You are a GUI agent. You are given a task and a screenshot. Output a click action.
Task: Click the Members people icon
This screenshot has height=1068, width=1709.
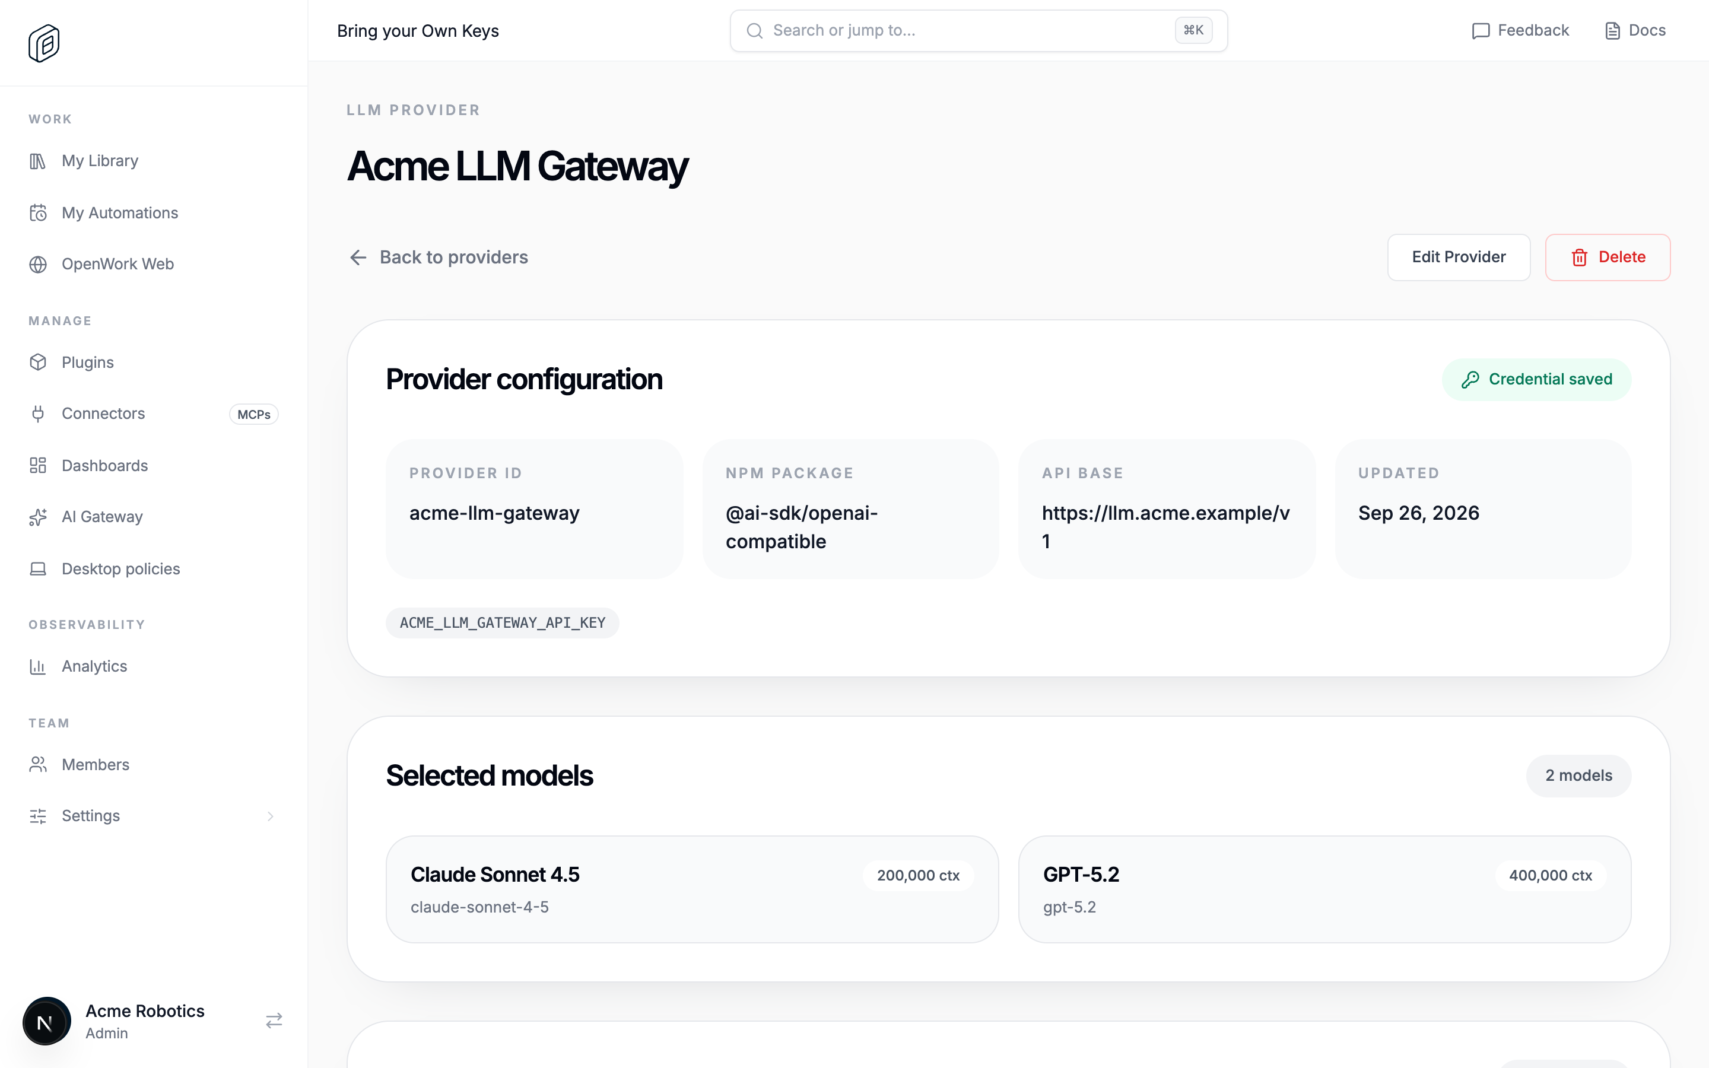(x=38, y=764)
